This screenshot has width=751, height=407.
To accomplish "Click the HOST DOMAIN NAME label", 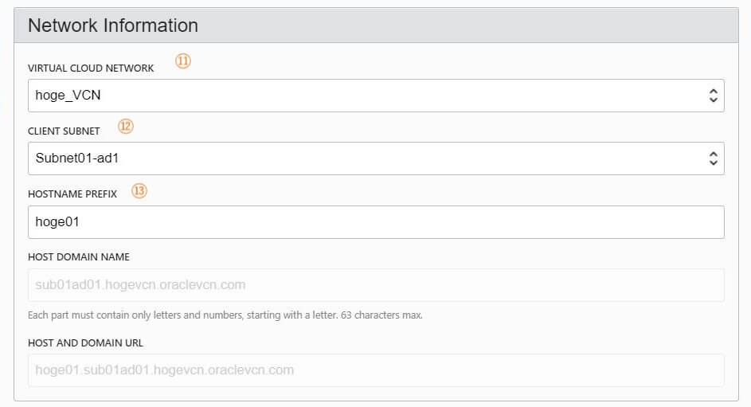I will click(x=79, y=256).
